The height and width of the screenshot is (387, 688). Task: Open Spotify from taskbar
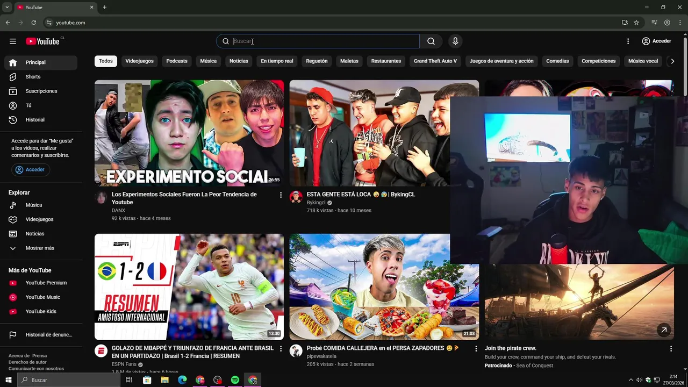pos(235,380)
